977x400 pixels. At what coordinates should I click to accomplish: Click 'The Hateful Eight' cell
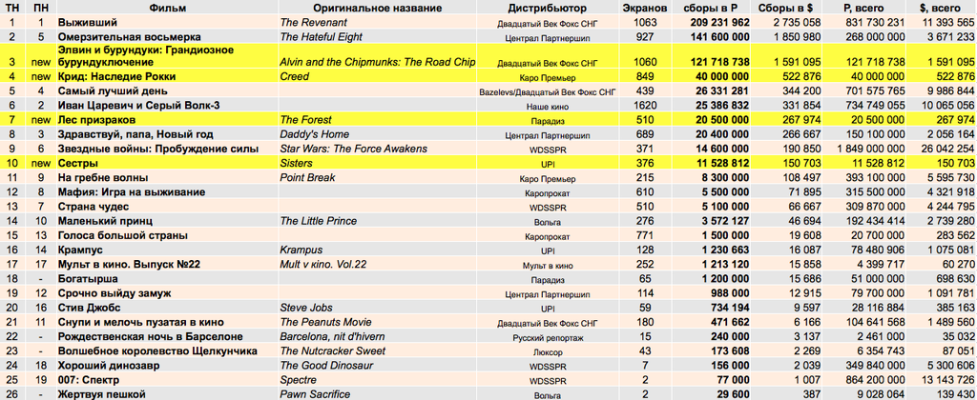coord(322,37)
